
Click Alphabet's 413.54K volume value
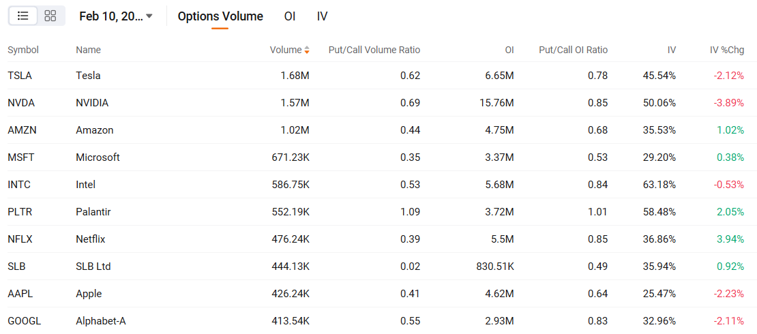[x=291, y=321]
